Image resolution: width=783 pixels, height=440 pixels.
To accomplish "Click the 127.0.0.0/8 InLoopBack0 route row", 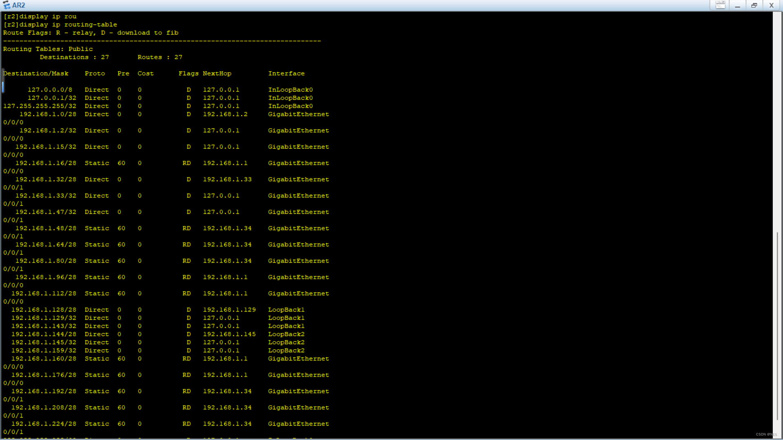I will (50, 90).
